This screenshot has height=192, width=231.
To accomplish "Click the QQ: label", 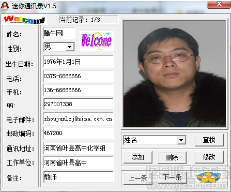I will pyautogui.click(x=11, y=105).
